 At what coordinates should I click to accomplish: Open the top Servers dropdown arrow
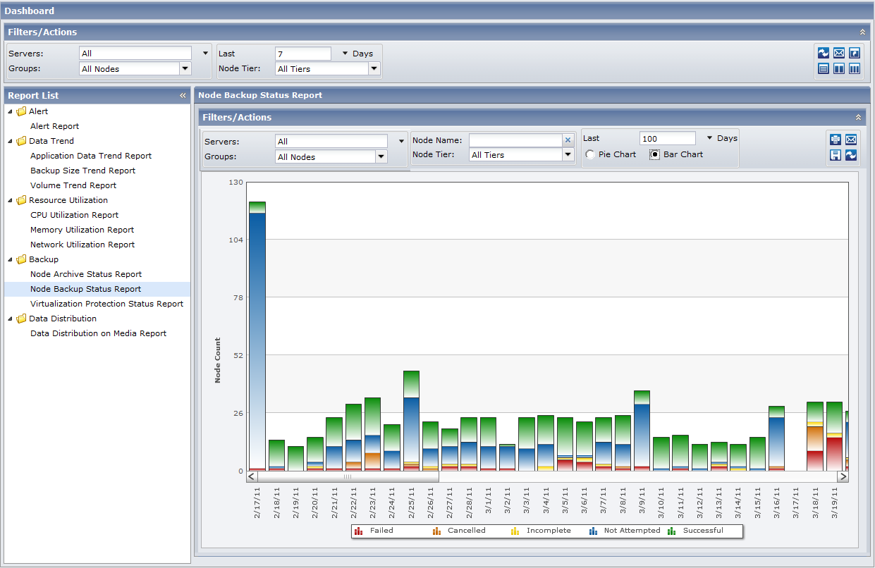point(205,53)
